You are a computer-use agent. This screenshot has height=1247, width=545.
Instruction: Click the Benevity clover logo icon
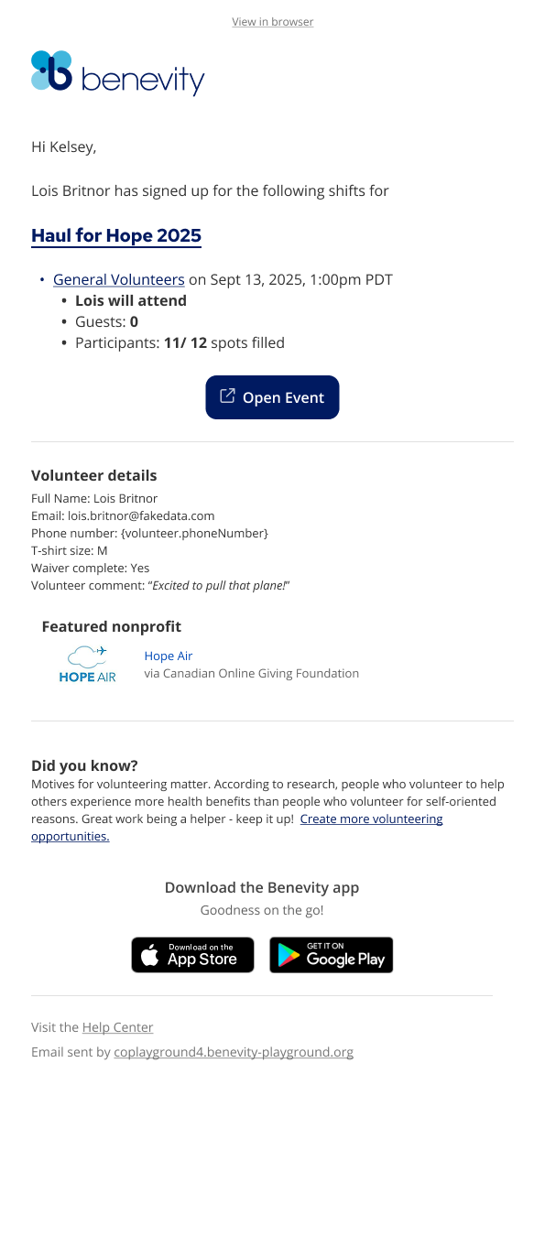pyautogui.click(x=51, y=70)
